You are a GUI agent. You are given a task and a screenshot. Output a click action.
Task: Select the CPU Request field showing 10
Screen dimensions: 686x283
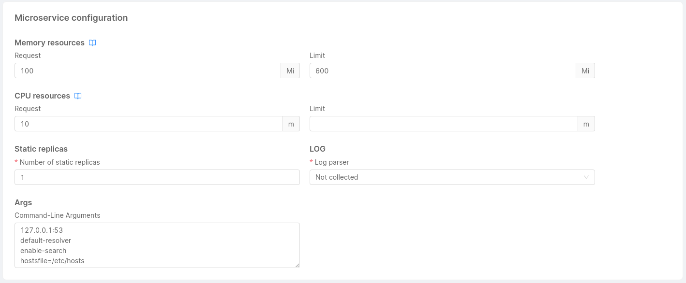point(149,124)
